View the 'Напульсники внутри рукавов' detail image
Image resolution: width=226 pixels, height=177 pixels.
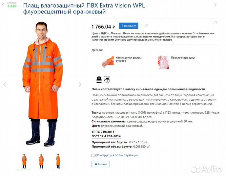(x=108, y=62)
